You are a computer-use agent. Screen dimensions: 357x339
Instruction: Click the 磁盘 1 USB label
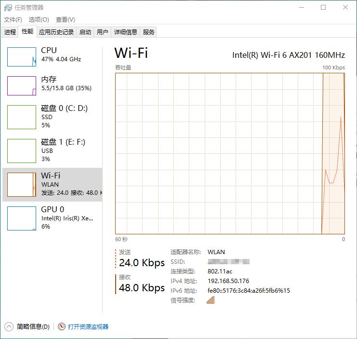tap(47, 151)
